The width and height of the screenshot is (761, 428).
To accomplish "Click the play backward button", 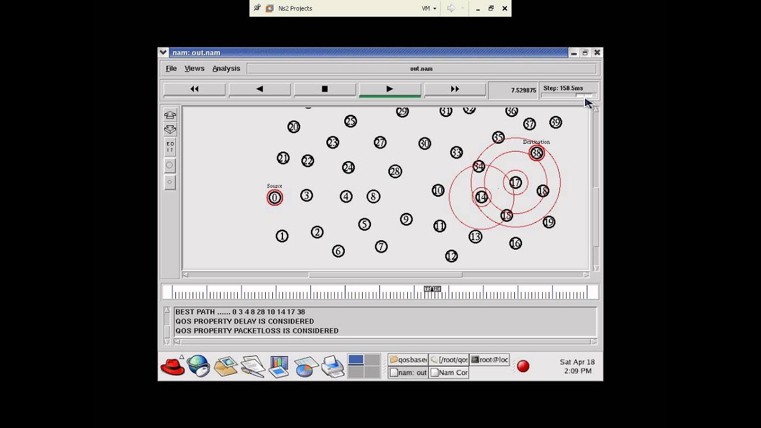I will tap(260, 89).
